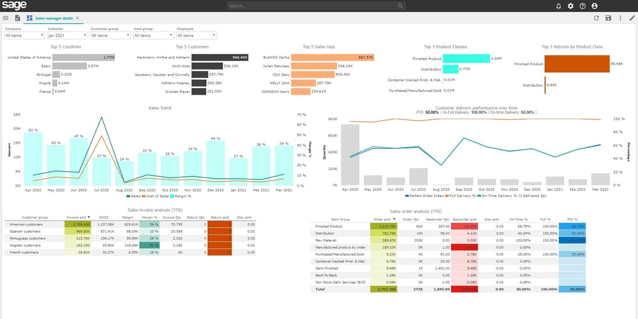638x319 pixels.
Task: Edit the dashboard with the pencil icon
Action: 632,18
